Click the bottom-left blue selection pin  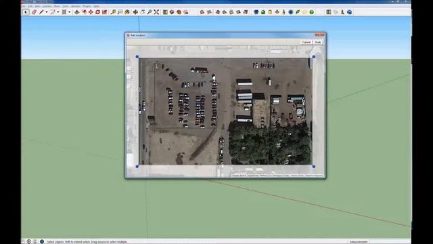pyautogui.click(x=137, y=166)
